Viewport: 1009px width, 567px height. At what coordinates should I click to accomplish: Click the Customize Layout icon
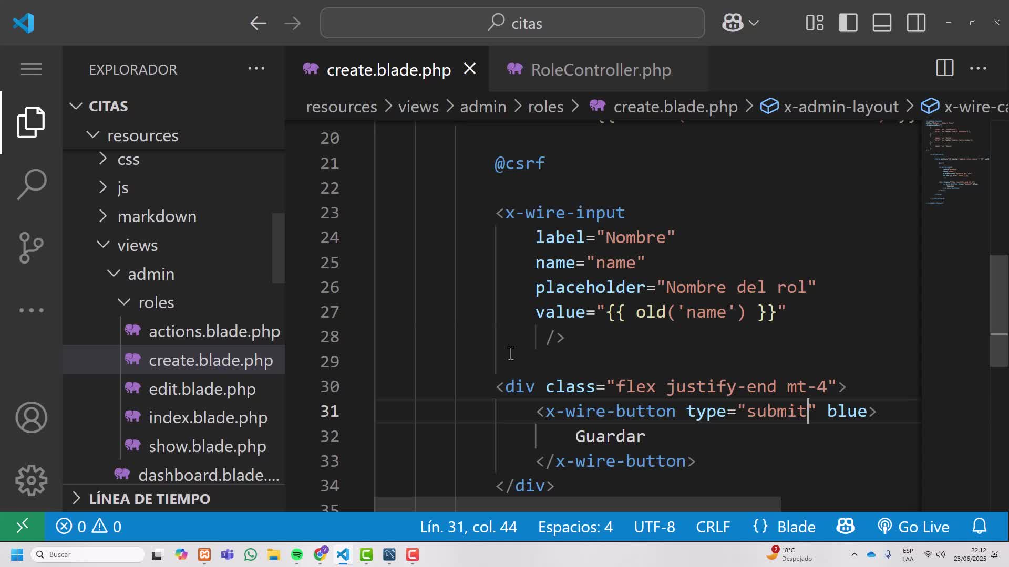click(x=815, y=23)
